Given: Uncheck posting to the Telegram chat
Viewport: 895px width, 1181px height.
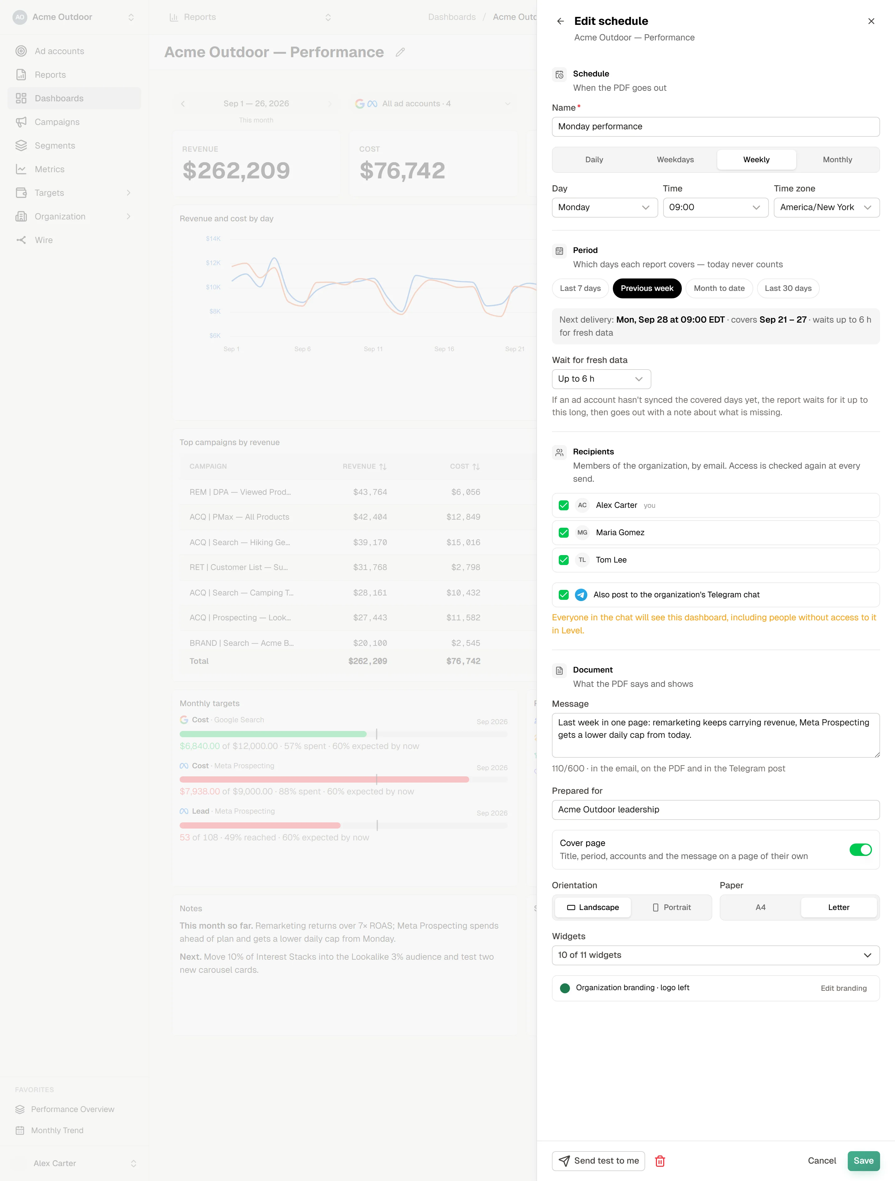Looking at the screenshot, I should point(563,595).
